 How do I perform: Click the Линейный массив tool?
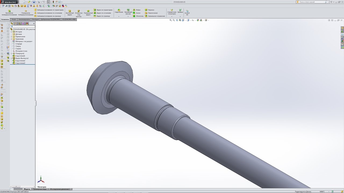coord(128,12)
